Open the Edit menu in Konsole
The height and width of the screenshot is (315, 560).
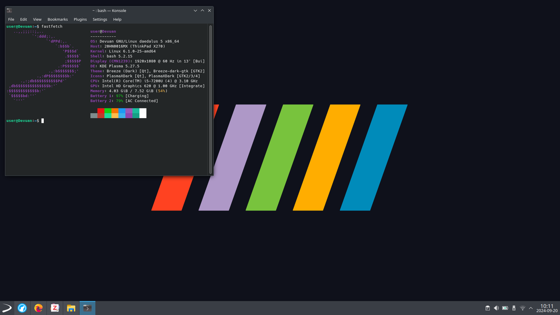click(x=24, y=19)
